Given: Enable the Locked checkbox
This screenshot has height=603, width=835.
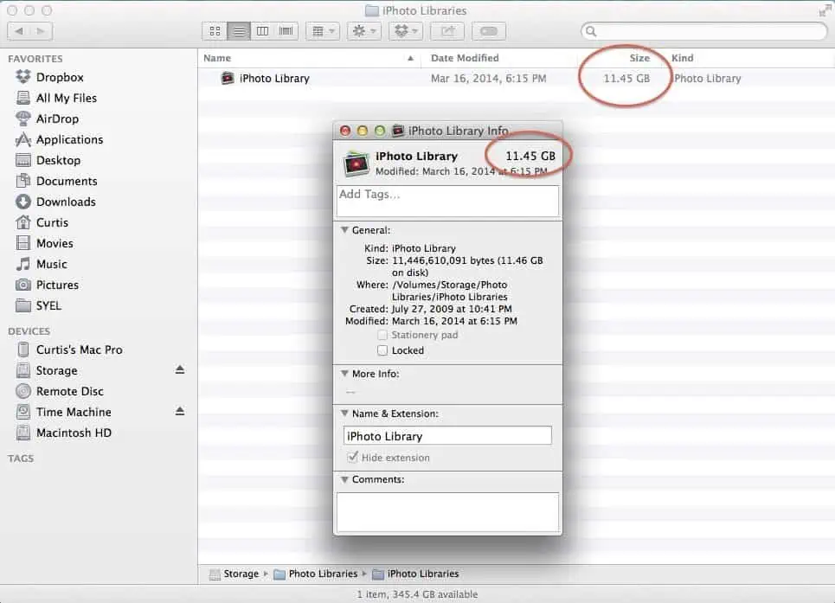Looking at the screenshot, I should tap(382, 350).
